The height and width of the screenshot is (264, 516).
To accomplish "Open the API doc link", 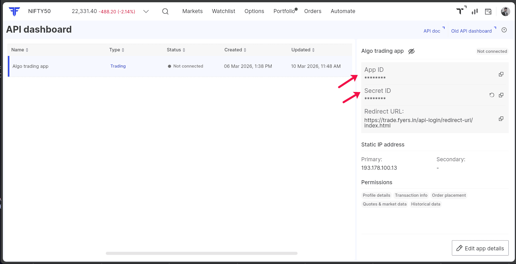I will (432, 31).
